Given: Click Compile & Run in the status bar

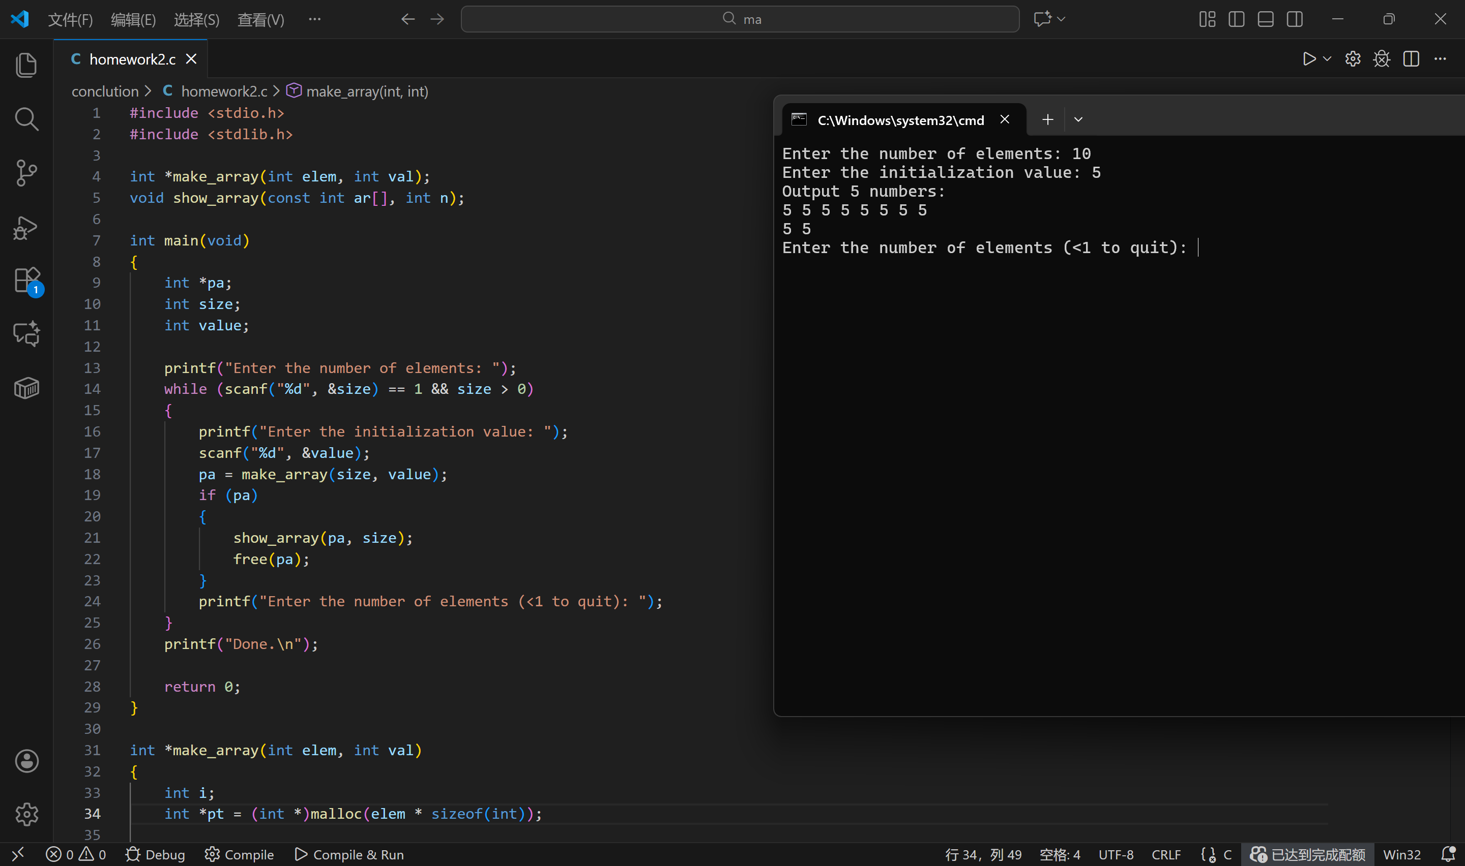Looking at the screenshot, I should pos(349,854).
